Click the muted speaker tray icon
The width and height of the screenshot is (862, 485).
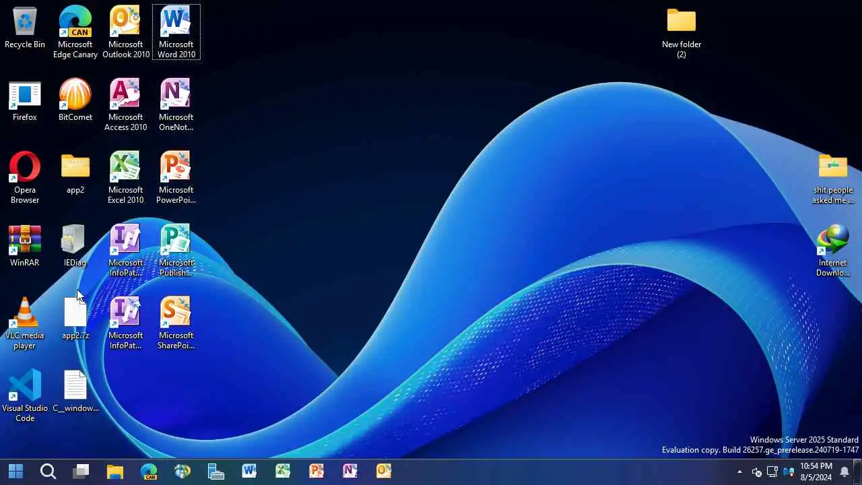click(756, 472)
